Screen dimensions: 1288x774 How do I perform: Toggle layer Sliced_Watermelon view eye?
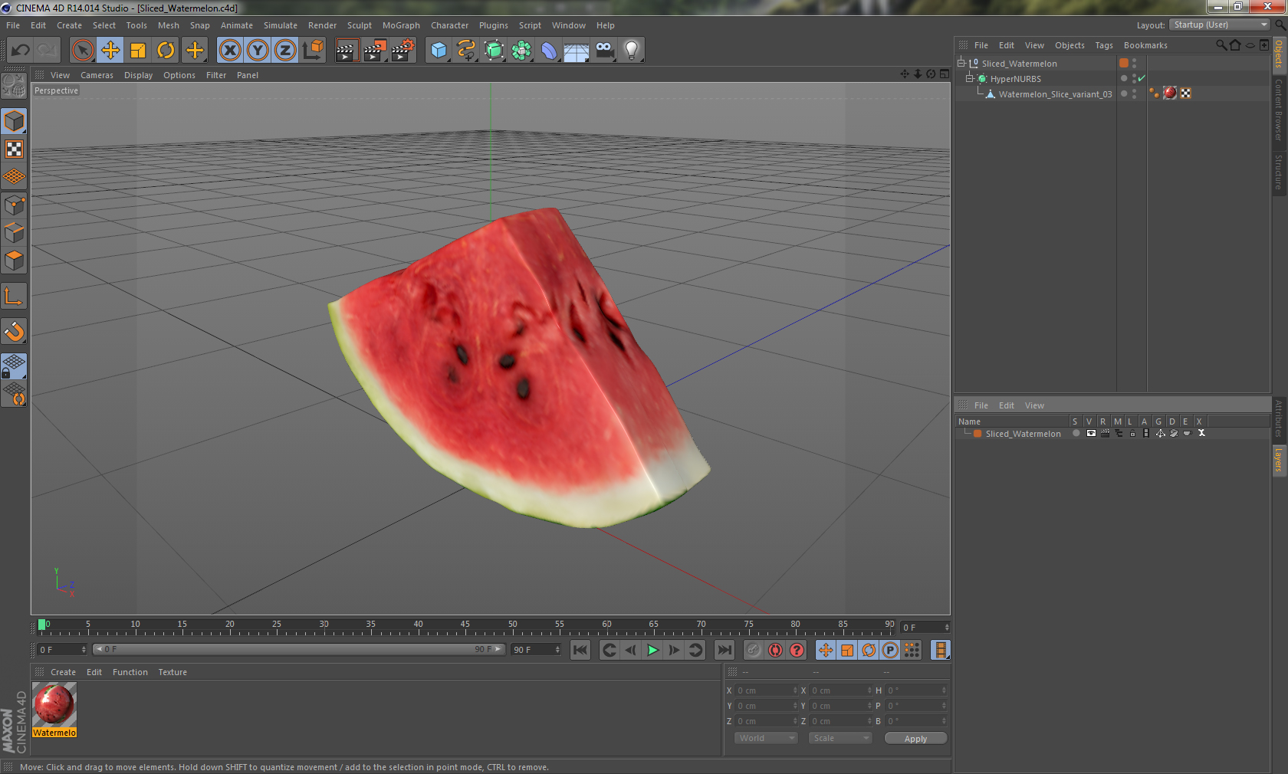1091,433
